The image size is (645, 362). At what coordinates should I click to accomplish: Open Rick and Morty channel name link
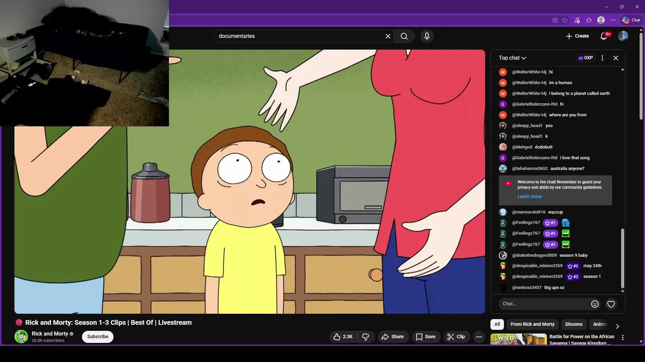tap(50, 334)
